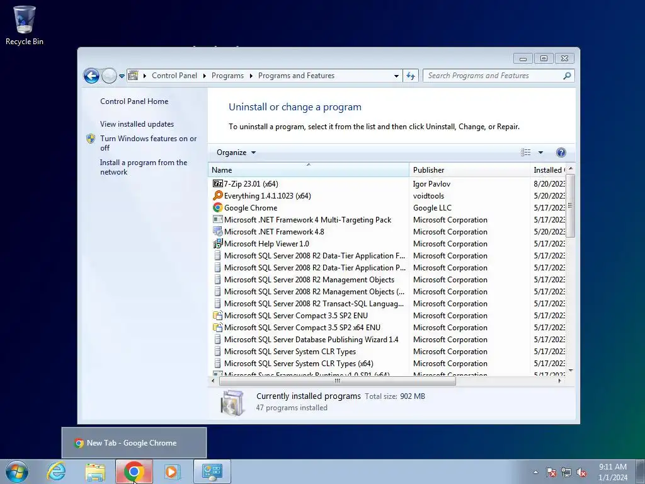The image size is (645, 484).
Task: Launch Internet Explorer from taskbar
Action: click(x=56, y=471)
